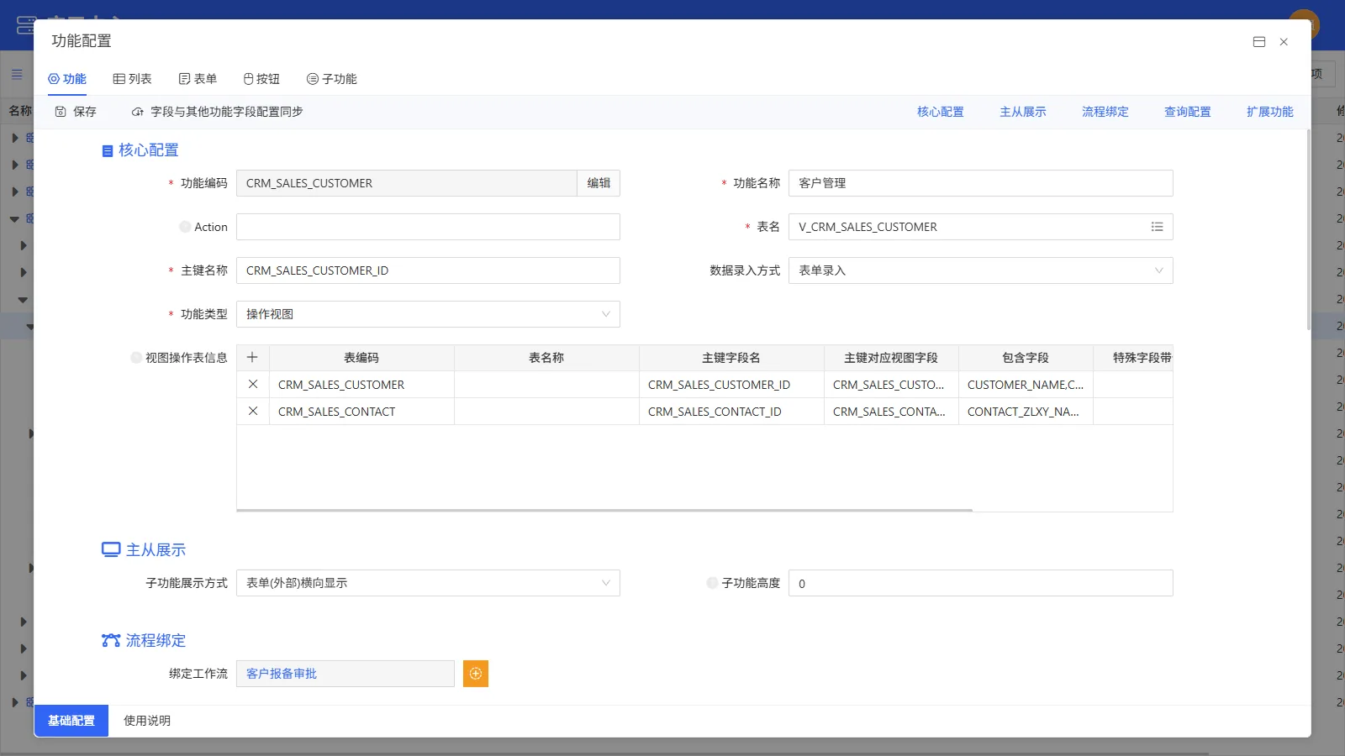This screenshot has height=756, width=1345.
Task: Jump to the 扩展功能 anchor link
Action: (1270, 112)
